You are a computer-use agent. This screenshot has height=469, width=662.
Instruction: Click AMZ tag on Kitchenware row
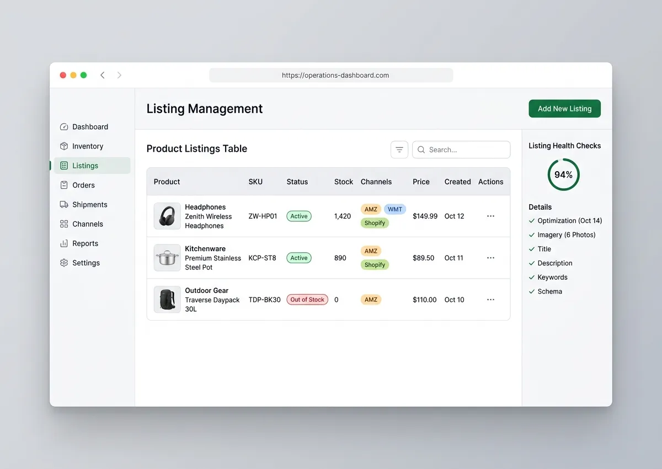pos(371,251)
